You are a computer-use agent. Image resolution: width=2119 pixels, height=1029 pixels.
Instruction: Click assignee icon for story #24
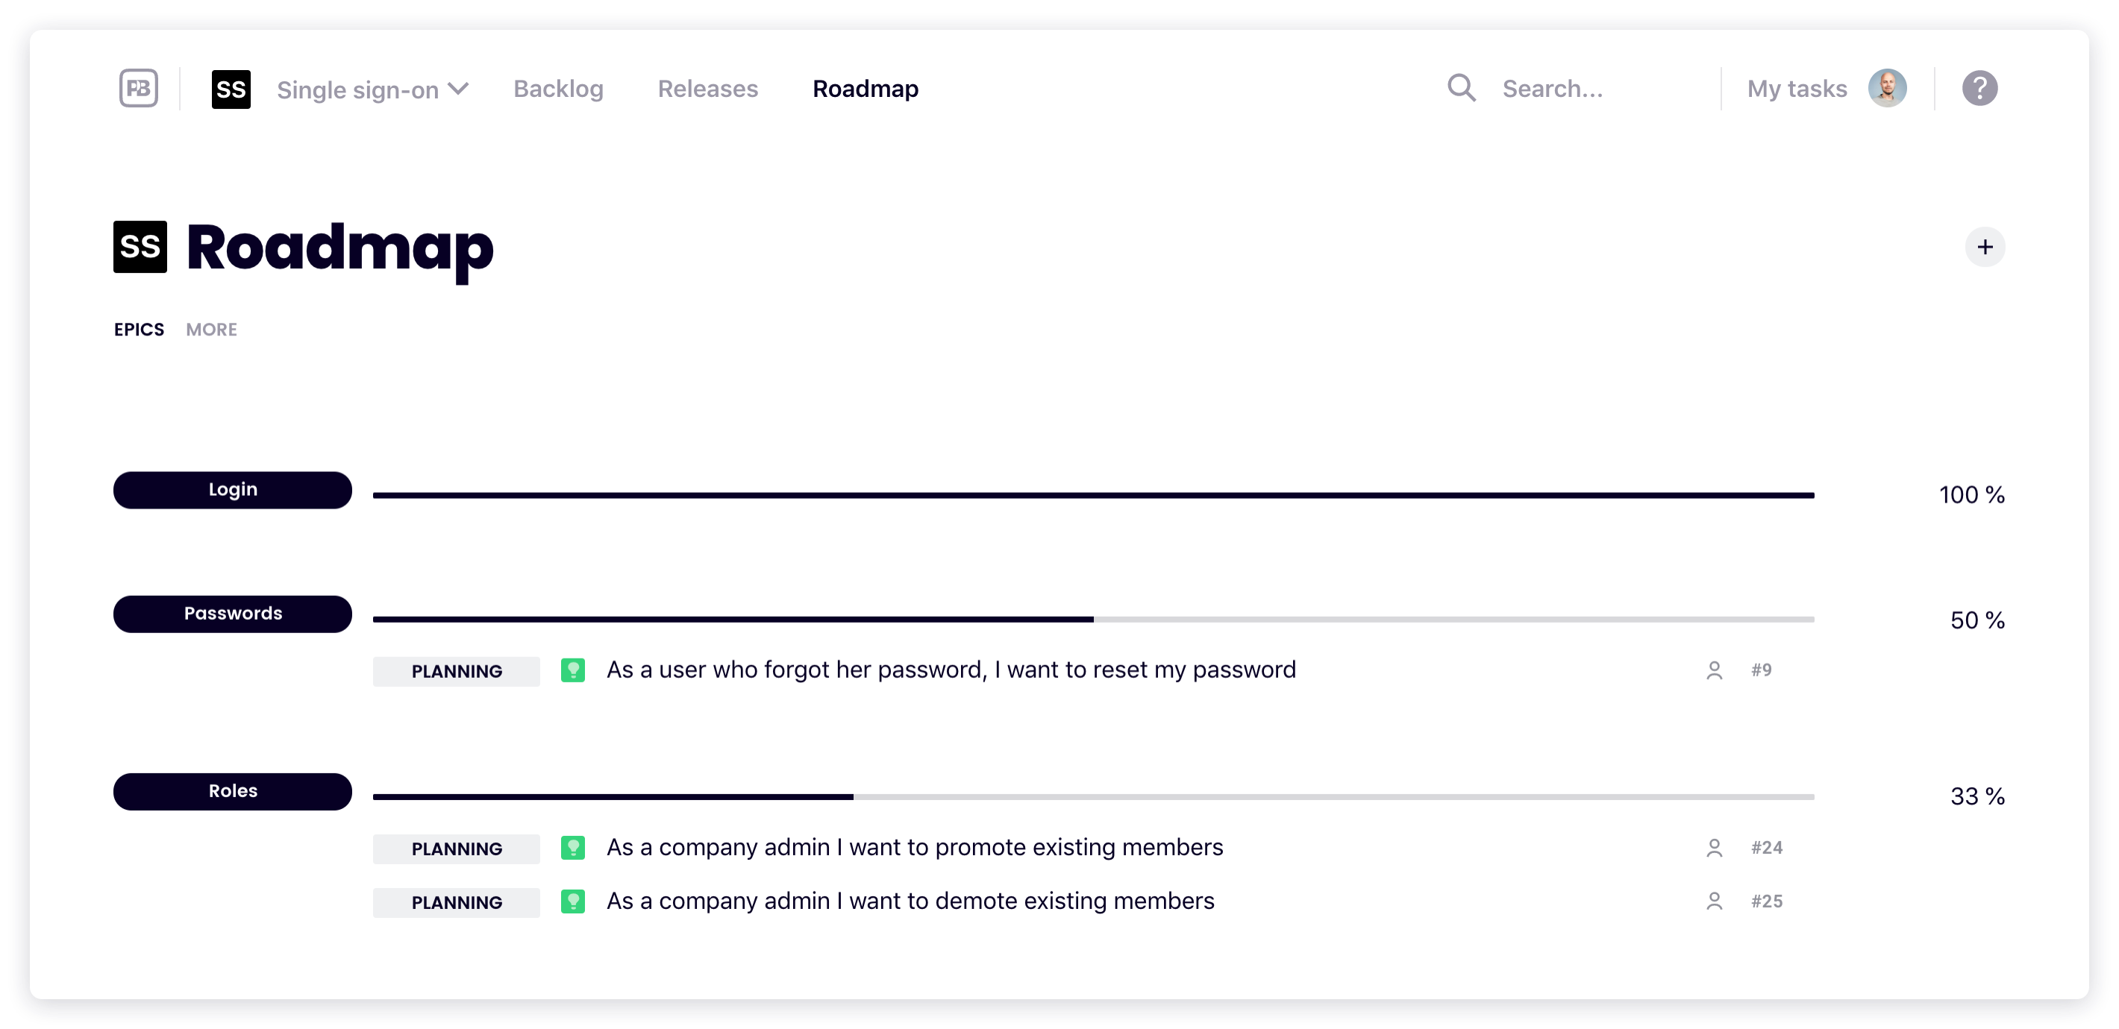coord(1715,849)
